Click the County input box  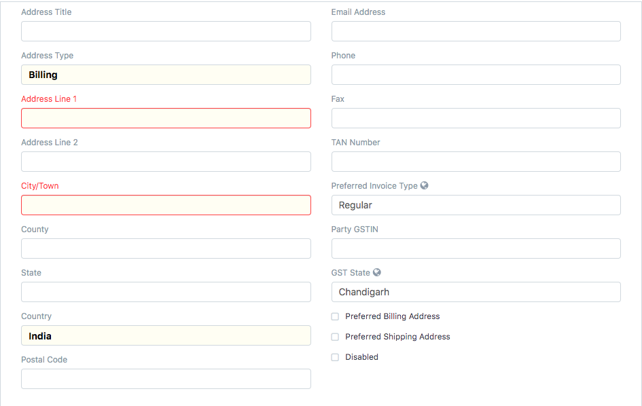coord(166,248)
